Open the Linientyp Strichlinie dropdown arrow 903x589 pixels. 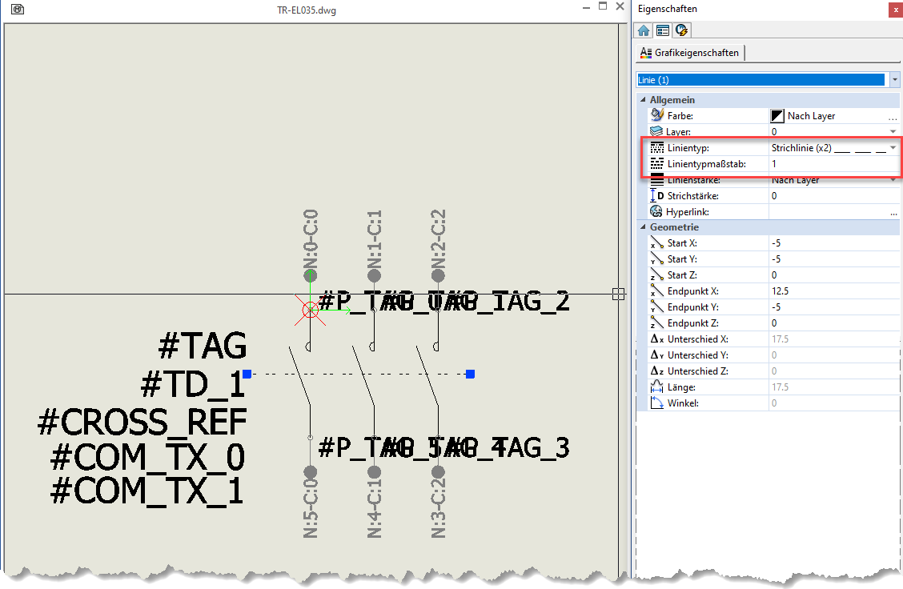tap(893, 148)
